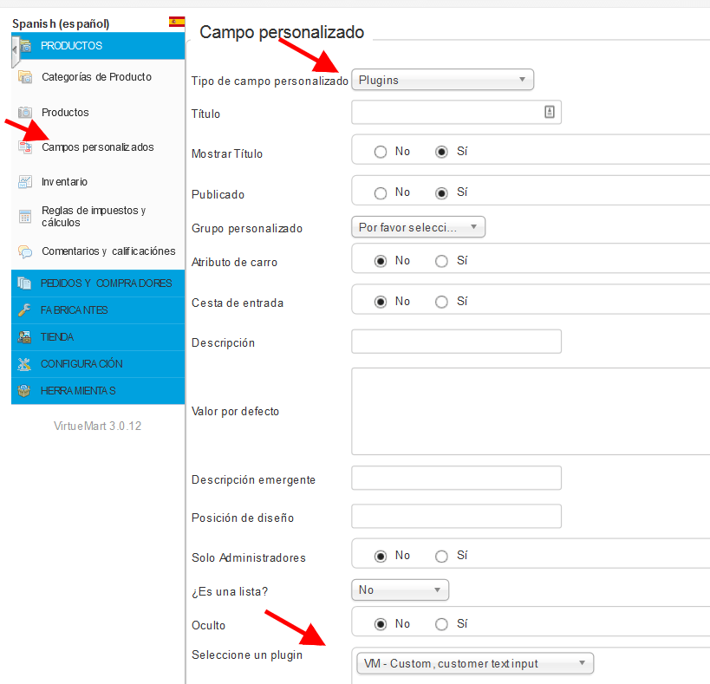Go to the Productos page
Screen dimensions: 710x684
(x=65, y=112)
